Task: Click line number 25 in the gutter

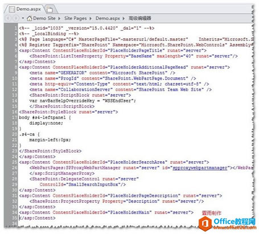Action: point(14,162)
